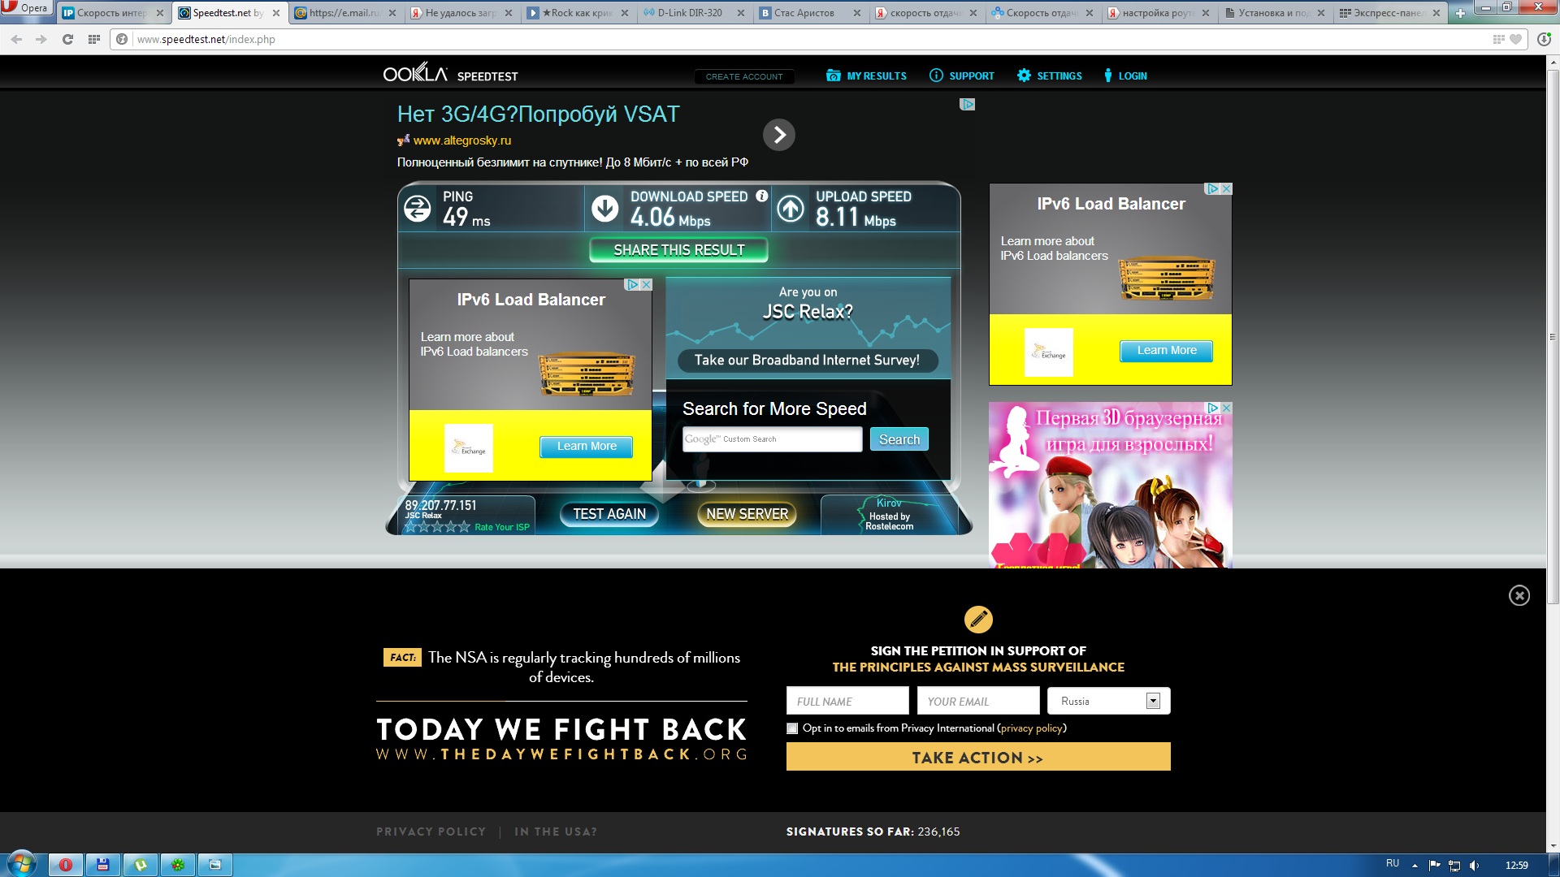The image size is (1560, 877).
Task: Click the Test Again button
Action: pyautogui.click(x=609, y=514)
